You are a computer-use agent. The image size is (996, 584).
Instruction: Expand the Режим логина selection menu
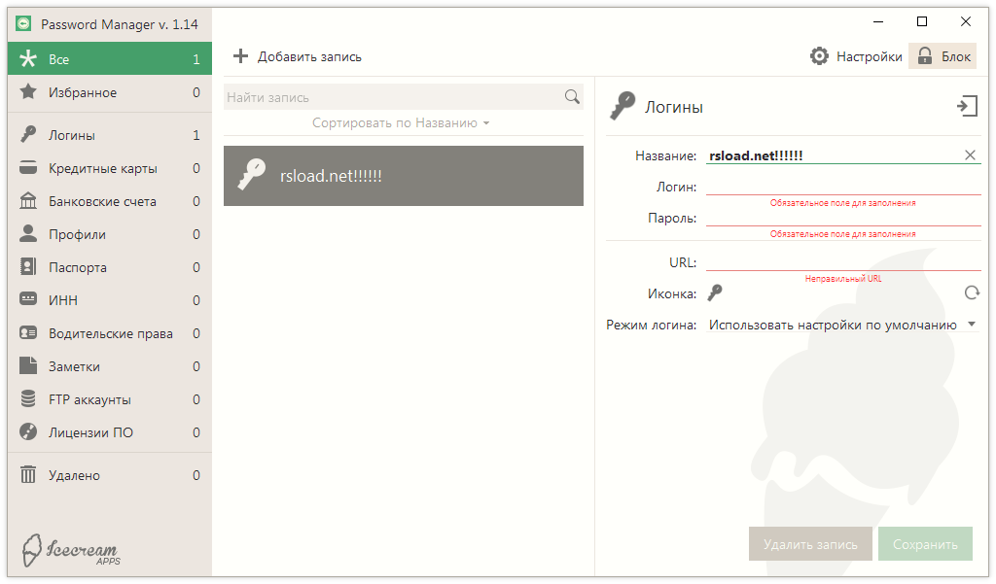[x=974, y=324]
